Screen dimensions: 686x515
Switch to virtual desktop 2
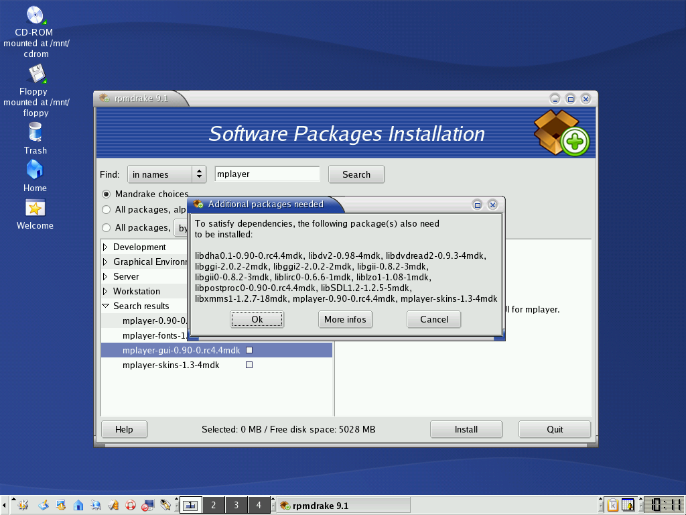tap(214, 506)
